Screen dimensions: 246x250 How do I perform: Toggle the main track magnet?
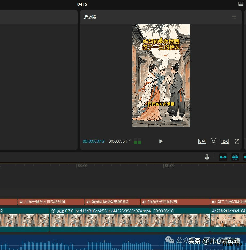pyautogui.click(x=223, y=157)
